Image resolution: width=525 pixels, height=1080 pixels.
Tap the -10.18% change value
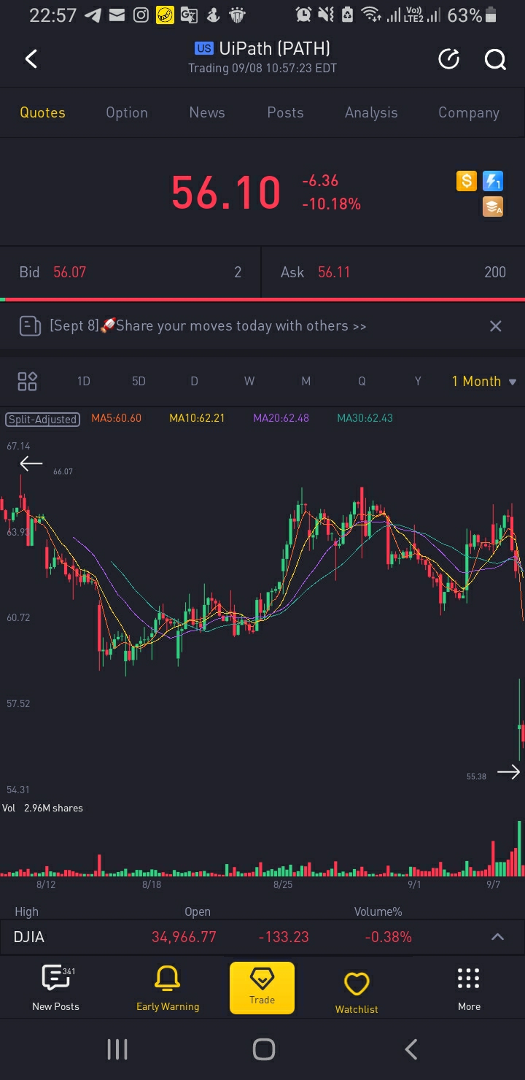(x=332, y=204)
